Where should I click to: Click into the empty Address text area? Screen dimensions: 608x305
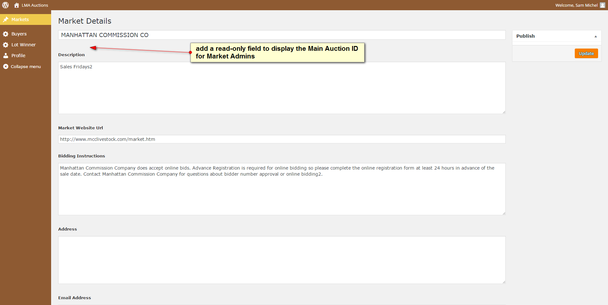tap(282, 260)
